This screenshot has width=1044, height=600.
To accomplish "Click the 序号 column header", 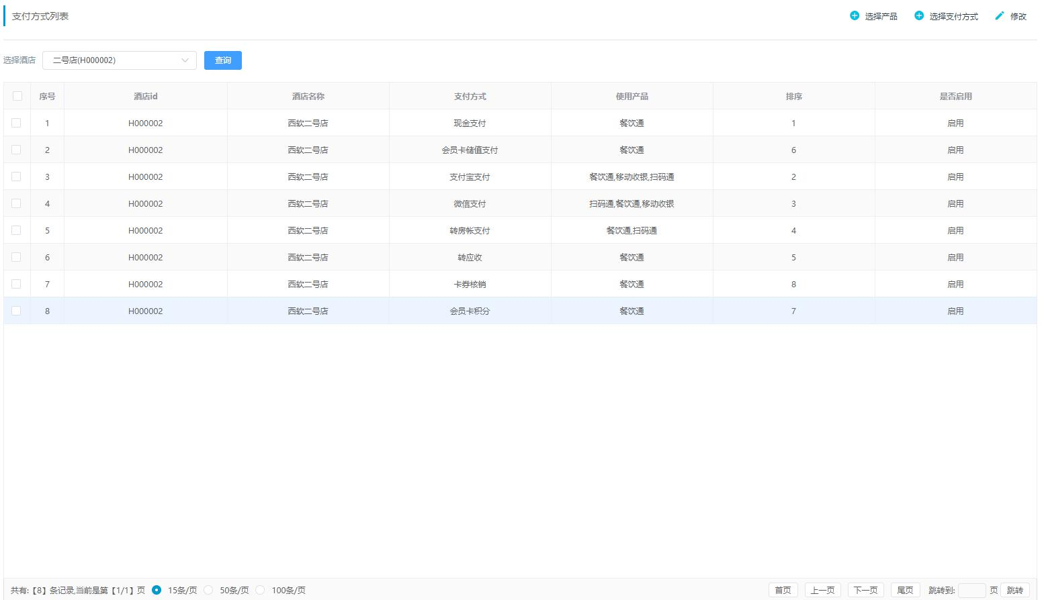I will tap(47, 96).
